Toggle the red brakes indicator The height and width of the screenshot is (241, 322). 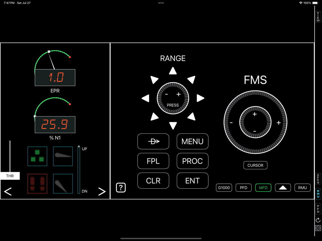[37, 183]
